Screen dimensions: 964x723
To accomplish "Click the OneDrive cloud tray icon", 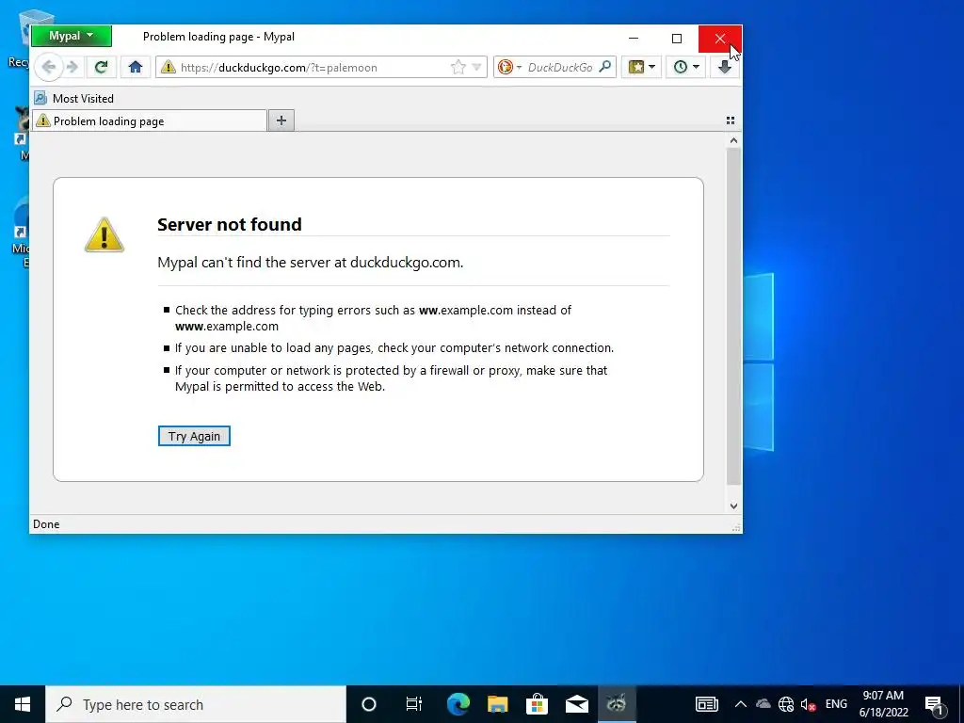I will (763, 704).
